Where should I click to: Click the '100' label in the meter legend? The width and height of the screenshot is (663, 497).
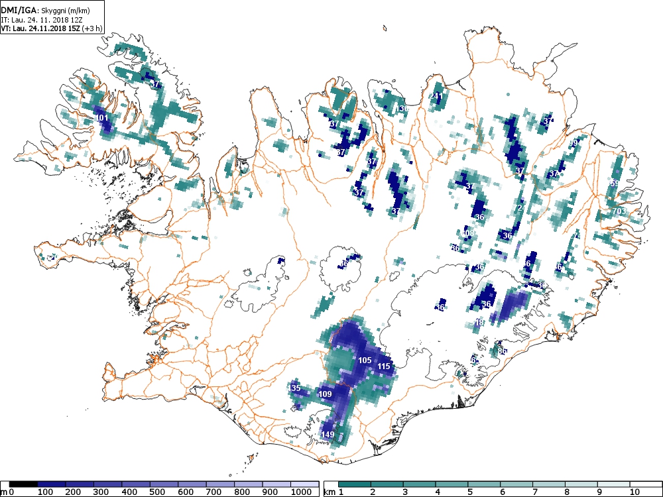45,492
